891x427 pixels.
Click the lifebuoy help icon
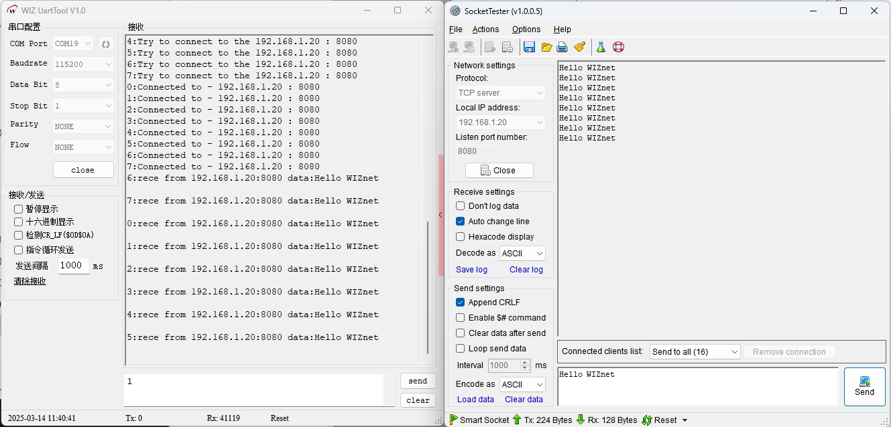pyautogui.click(x=618, y=47)
